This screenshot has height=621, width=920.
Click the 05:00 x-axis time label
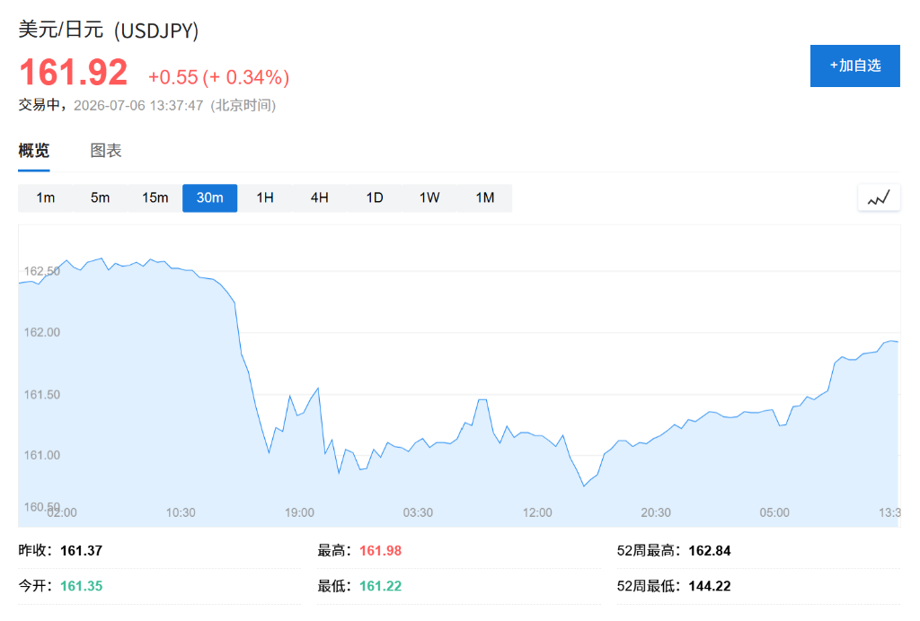pyautogui.click(x=774, y=512)
